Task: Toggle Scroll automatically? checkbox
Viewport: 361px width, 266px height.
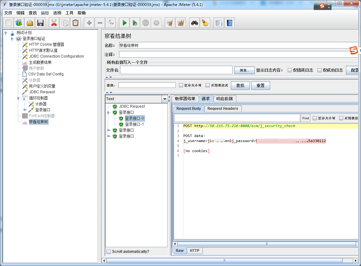Action: (x=109, y=252)
